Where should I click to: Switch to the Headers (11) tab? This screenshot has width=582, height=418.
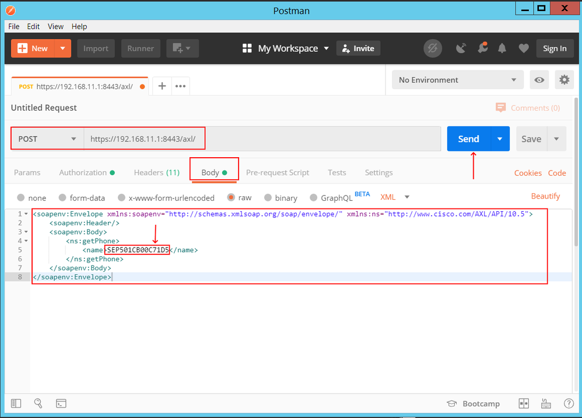(x=157, y=172)
